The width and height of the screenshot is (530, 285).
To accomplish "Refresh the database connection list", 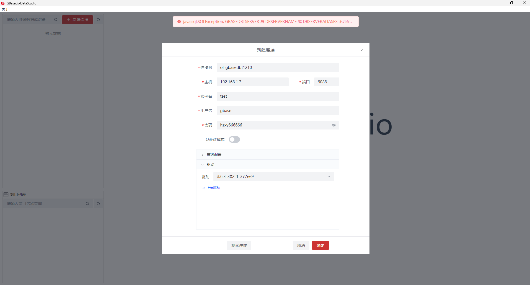I will click(98, 20).
